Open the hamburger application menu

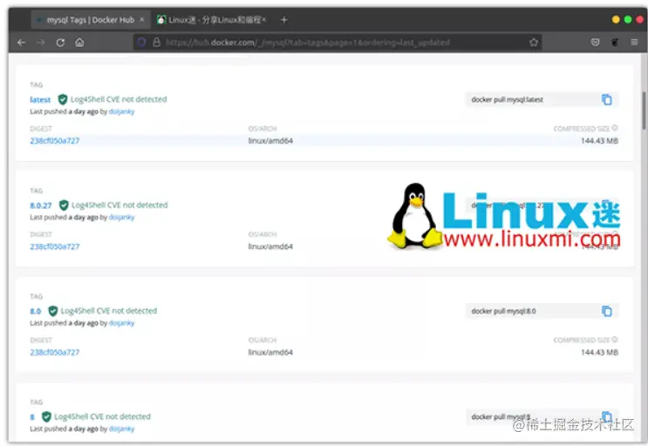[634, 42]
